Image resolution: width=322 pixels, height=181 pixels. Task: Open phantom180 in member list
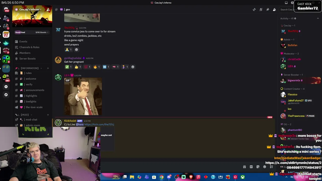[300, 130]
